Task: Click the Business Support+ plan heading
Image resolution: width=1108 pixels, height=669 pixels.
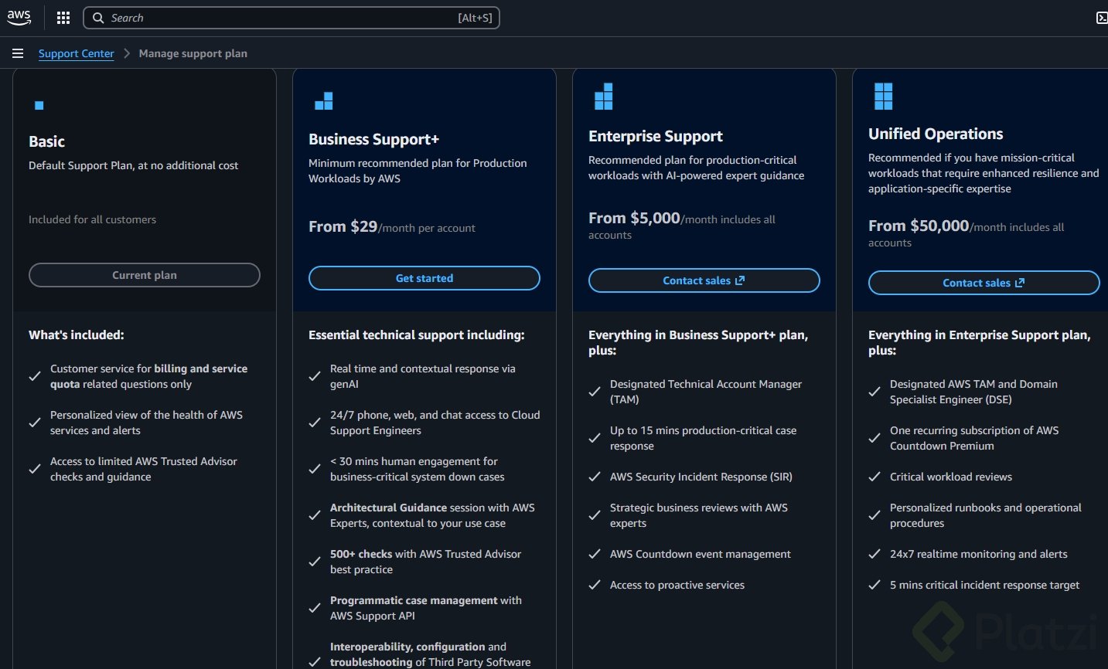Action: [x=373, y=139]
